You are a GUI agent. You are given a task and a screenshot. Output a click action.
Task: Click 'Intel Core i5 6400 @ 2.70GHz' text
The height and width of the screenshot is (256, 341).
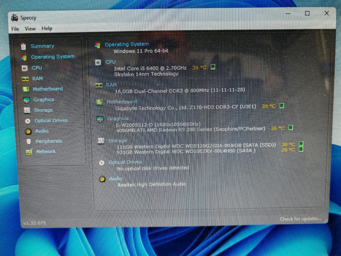point(150,68)
